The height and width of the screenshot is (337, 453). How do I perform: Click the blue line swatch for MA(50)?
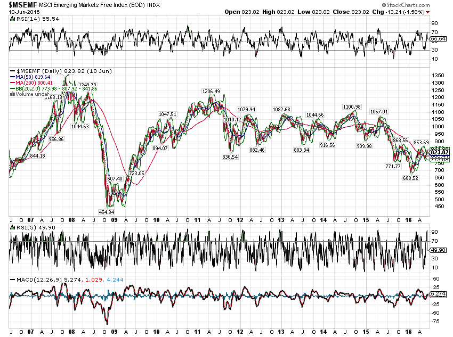12,77
